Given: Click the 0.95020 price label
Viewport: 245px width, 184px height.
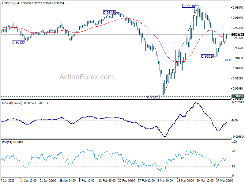Looking at the screenshot, I should 208,56.
